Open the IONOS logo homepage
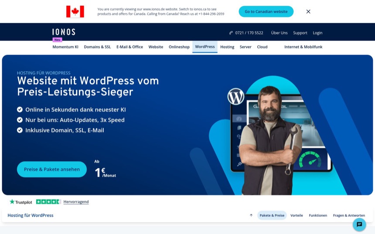 [x=64, y=32]
